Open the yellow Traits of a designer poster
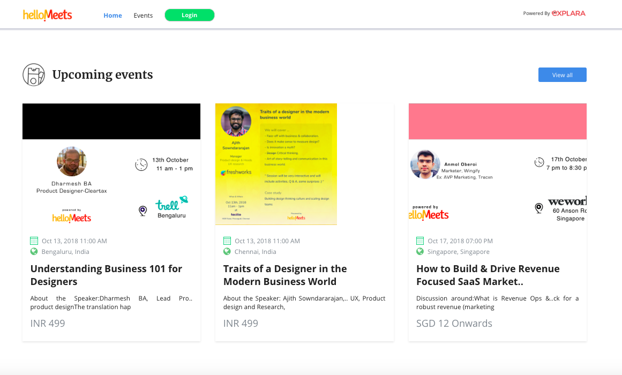Screen dimensions: 622x375 click(276, 164)
